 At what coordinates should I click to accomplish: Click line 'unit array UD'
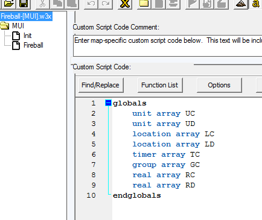[x=164, y=124]
